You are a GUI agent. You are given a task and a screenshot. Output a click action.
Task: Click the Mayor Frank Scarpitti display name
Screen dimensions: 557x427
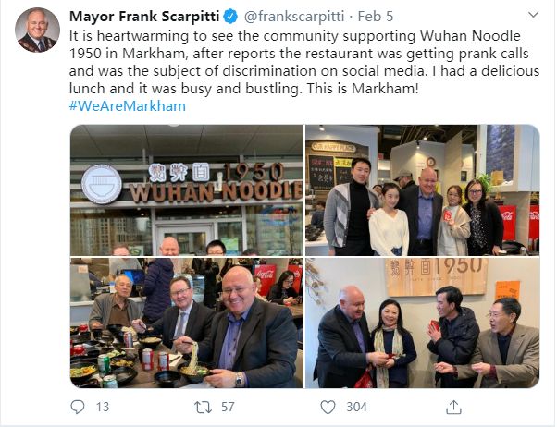tap(144, 17)
